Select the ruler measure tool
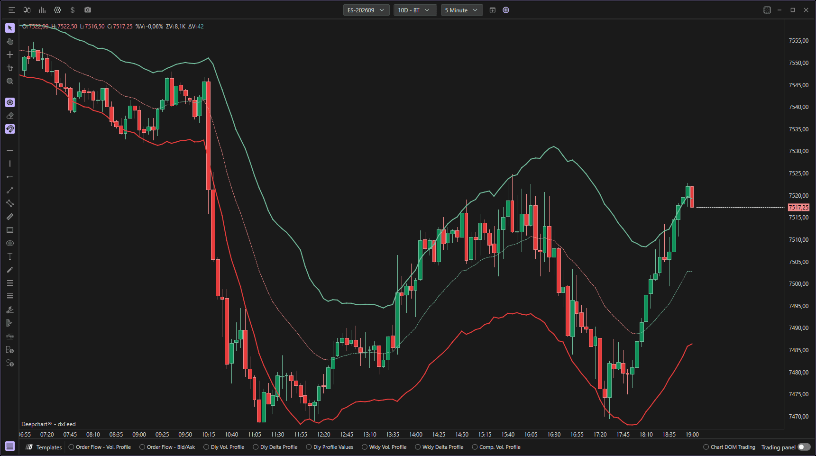Screen dimensions: 816x456 point(10,217)
